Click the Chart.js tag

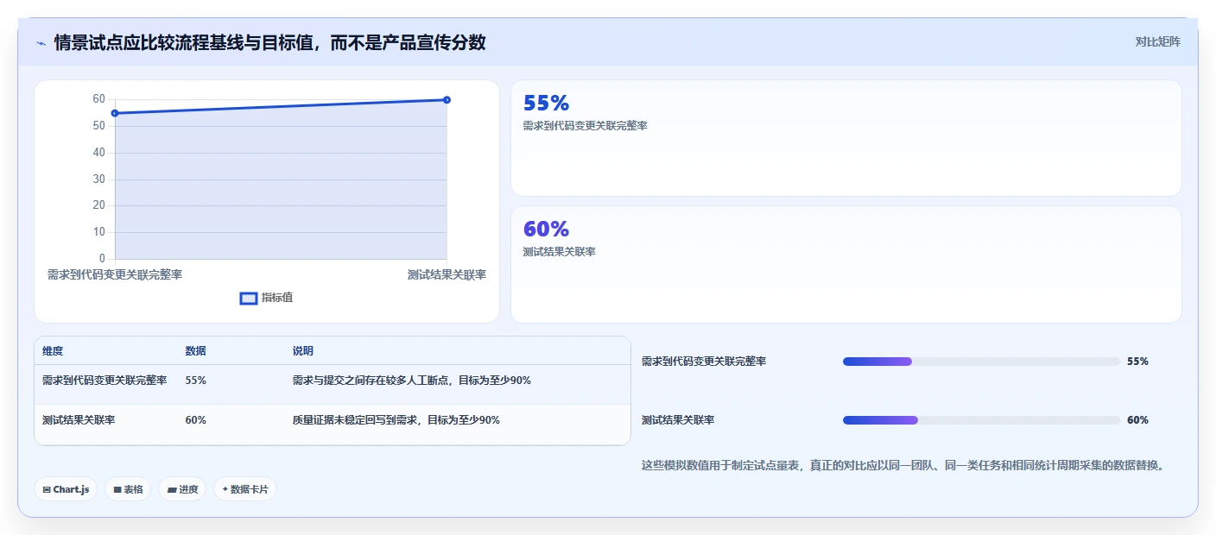pos(66,489)
